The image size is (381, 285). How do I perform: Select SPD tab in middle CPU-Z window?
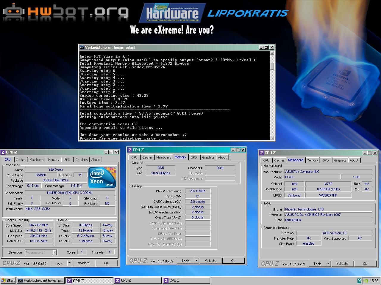[x=194, y=157]
